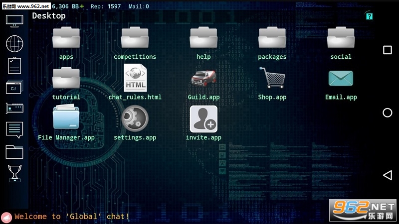
Task: Open the terminal C:/ icon in sidebar
Action: coord(14,87)
